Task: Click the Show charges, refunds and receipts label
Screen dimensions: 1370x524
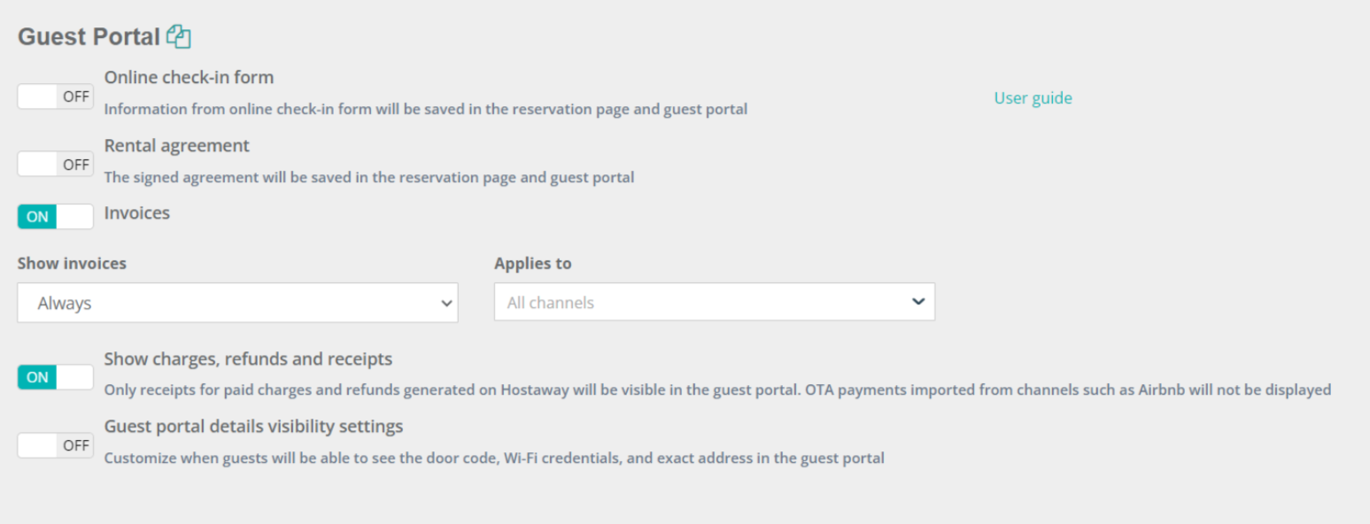Action: (x=248, y=358)
